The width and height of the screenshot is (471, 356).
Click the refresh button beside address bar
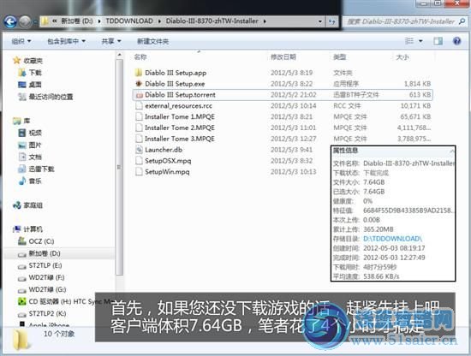pos(331,21)
